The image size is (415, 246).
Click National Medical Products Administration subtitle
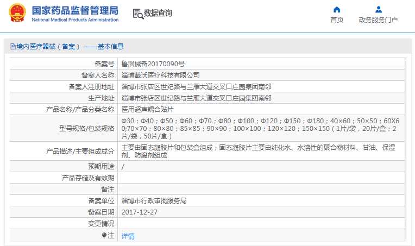[x=75, y=20]
